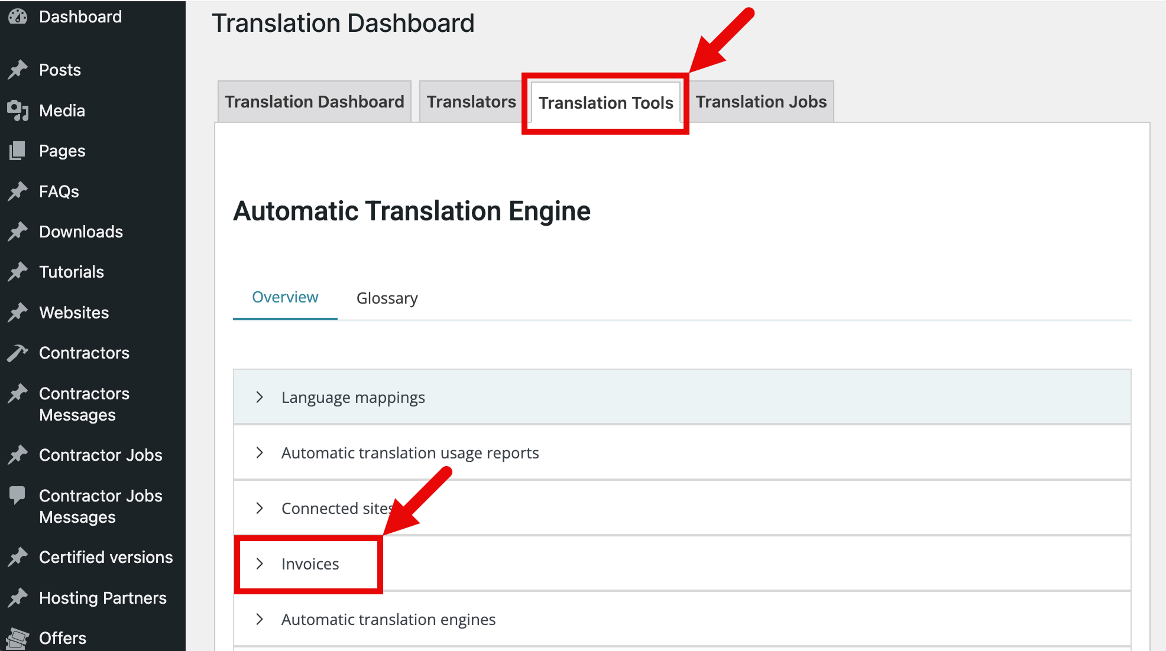The height and width of the screenshot is (651, 1166).
Task: Expand the Connected sites chevron
Action: tap(259, 508)
